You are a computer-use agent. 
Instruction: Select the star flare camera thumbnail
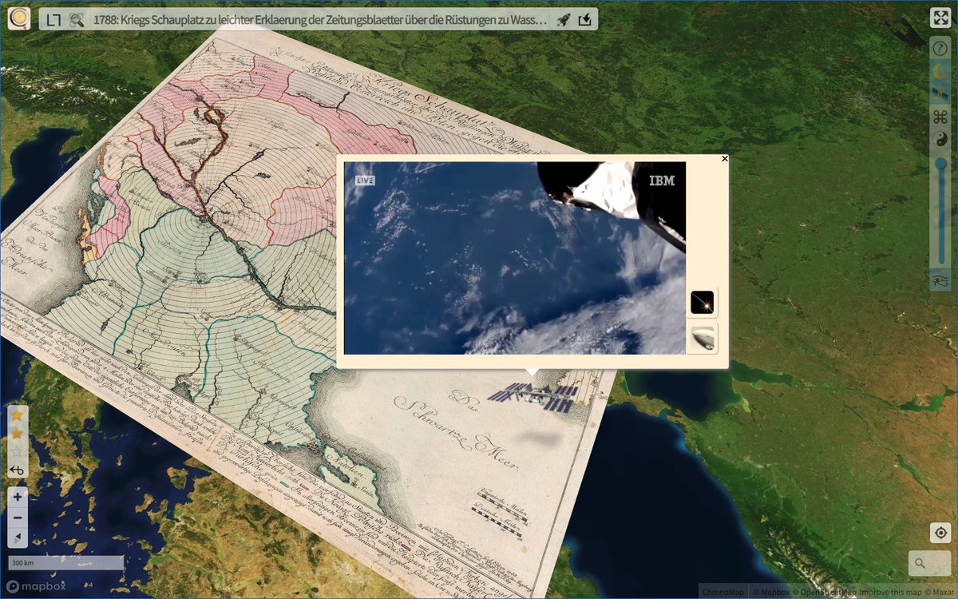tap(703, 303)
